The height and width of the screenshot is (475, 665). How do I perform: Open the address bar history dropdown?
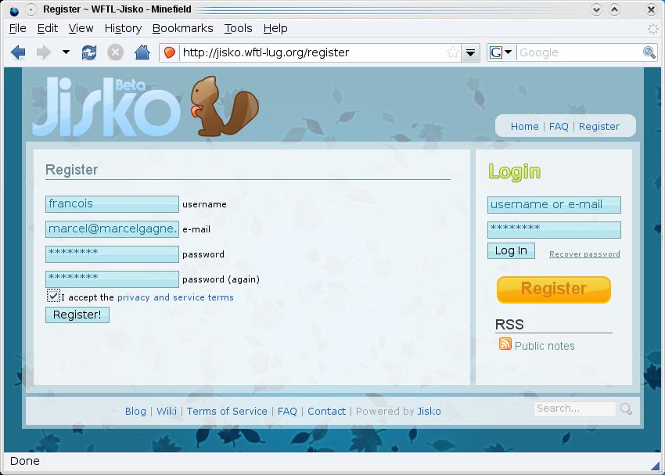tap(470, 52)
